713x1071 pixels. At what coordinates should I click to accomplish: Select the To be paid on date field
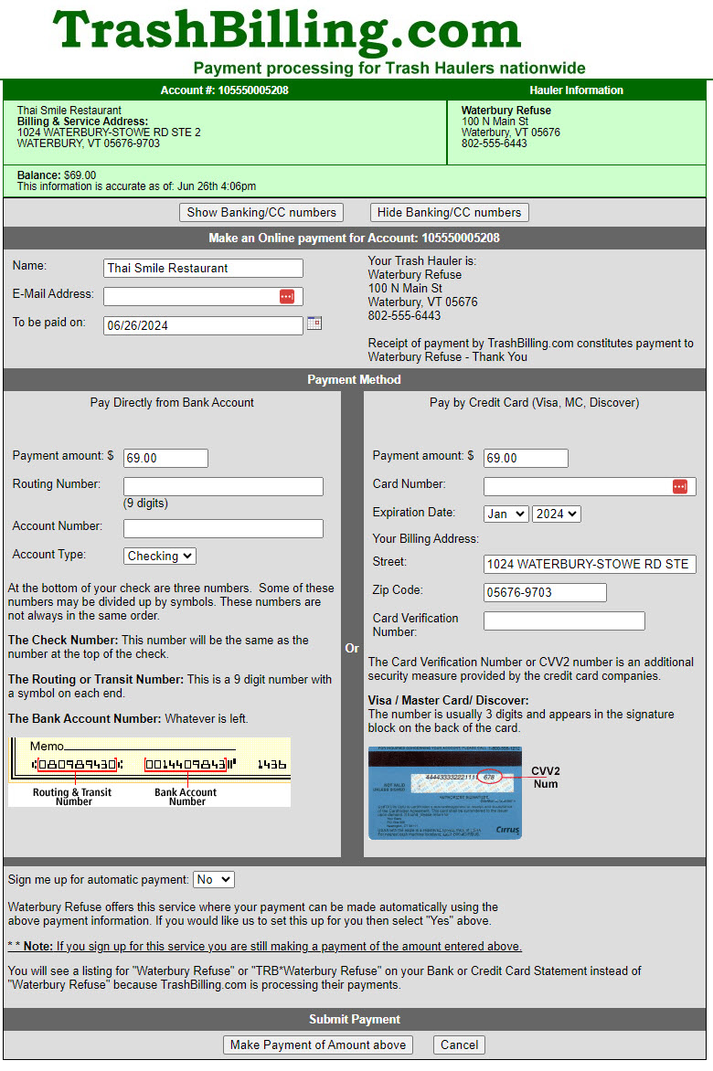(203, 325)
